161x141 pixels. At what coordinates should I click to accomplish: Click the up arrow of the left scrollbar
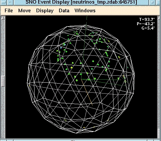pos(3,18)
